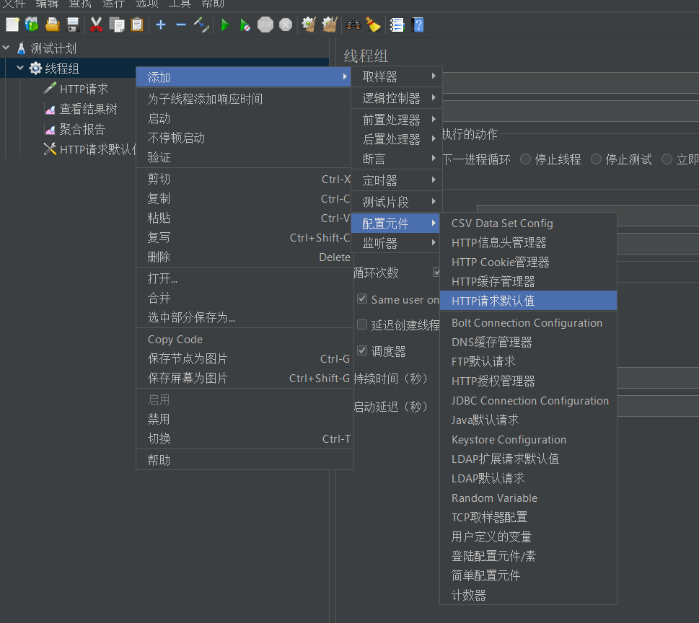Click the gray Shutdown X icon
Image resolution: width=699 pixels, height=623 pixels.
pos(286,25)
